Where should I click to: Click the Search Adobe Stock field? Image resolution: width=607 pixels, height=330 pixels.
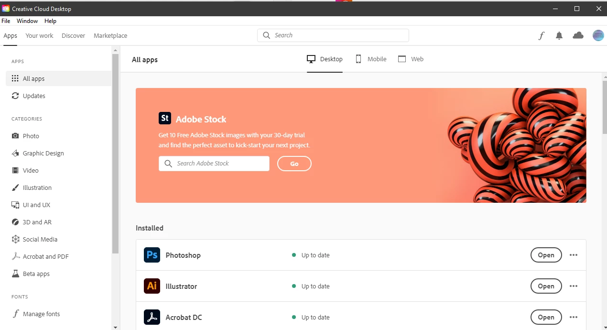point(214,164)
